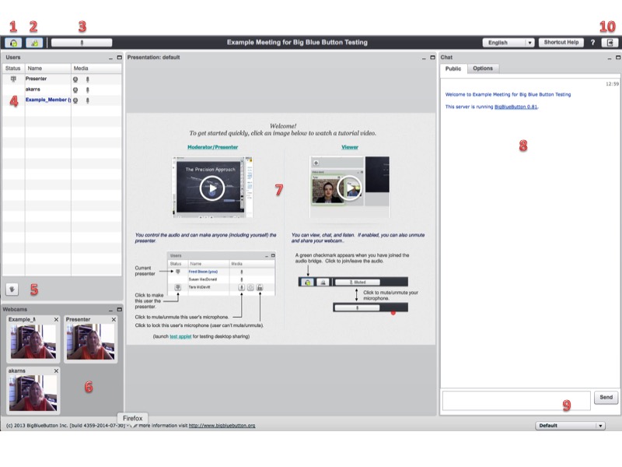Viewport: 622px width, 467px height.
Task: Toggle Presenter's microphone icon in Users list
Action: pyautogui.click(x=87, y=79)
